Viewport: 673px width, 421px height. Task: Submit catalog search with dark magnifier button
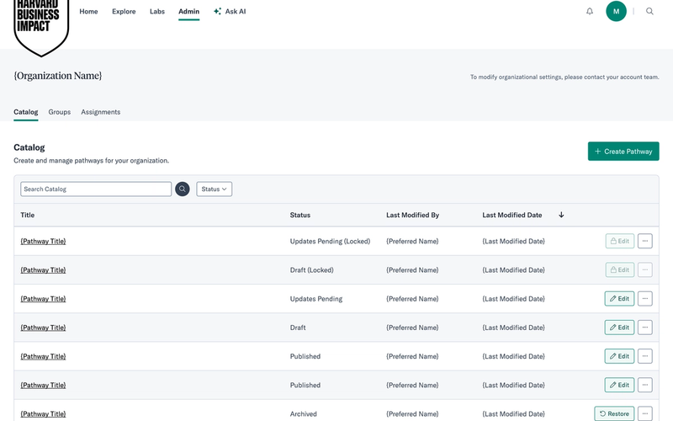pos(183,189)
